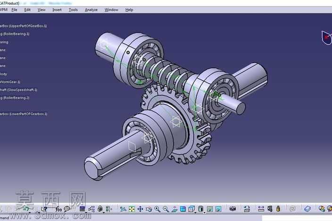This screenshot has width=332, height=221.
Task: Activate the Fly mode airplane icon
Action: click(123, 209)
